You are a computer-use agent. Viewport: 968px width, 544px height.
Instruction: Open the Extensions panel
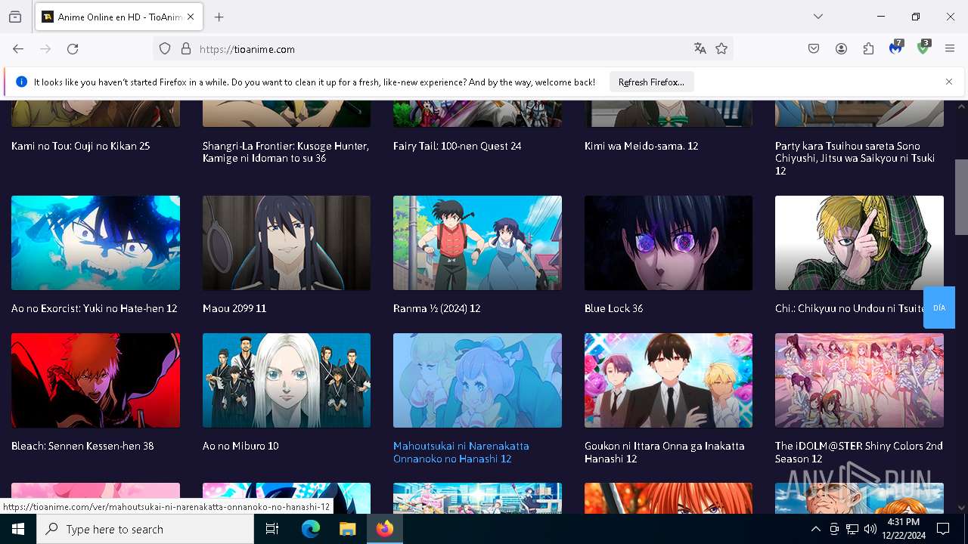[868, 49]
